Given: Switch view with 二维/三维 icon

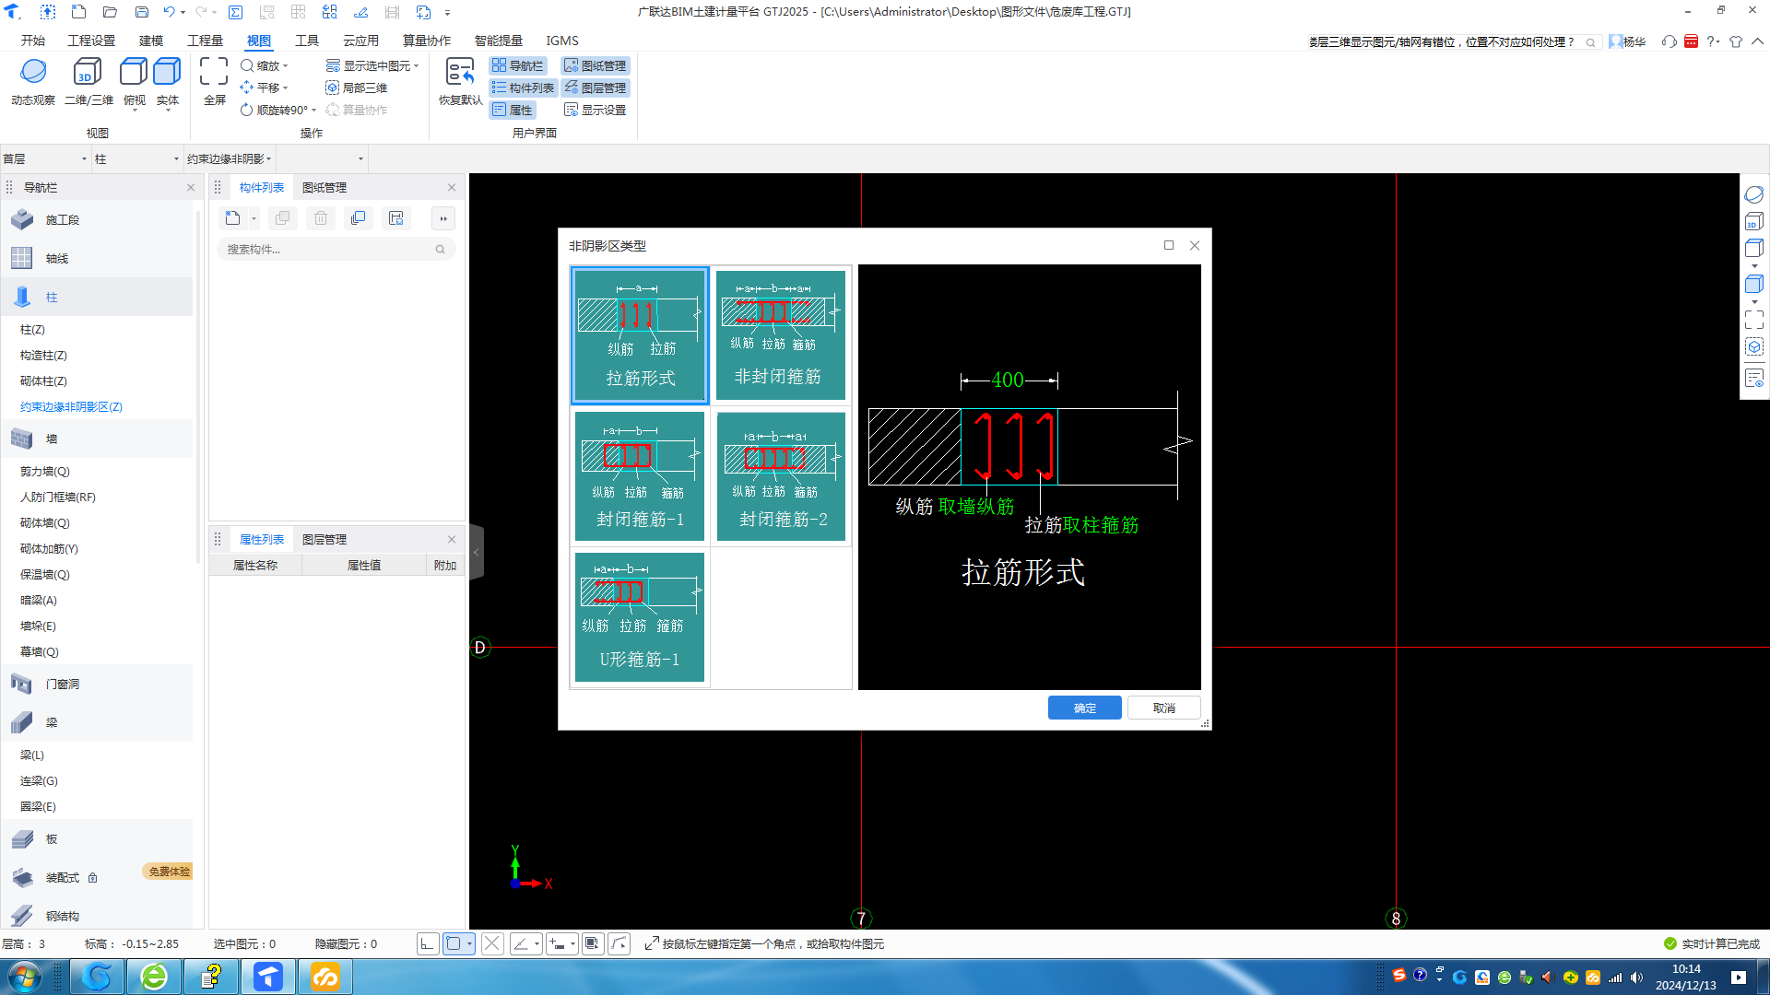Looking at the screenshot, I should [x=88, y=72].
